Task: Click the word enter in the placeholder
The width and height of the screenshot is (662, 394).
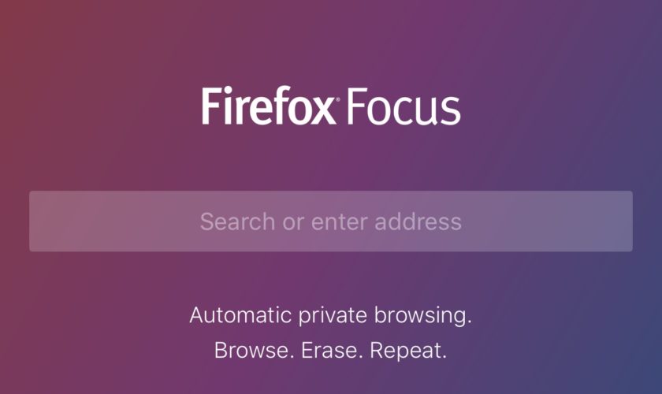Action: pos(339,222)
